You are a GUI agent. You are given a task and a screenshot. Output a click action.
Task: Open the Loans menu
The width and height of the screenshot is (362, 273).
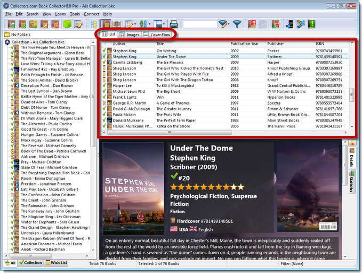point(59,14)
